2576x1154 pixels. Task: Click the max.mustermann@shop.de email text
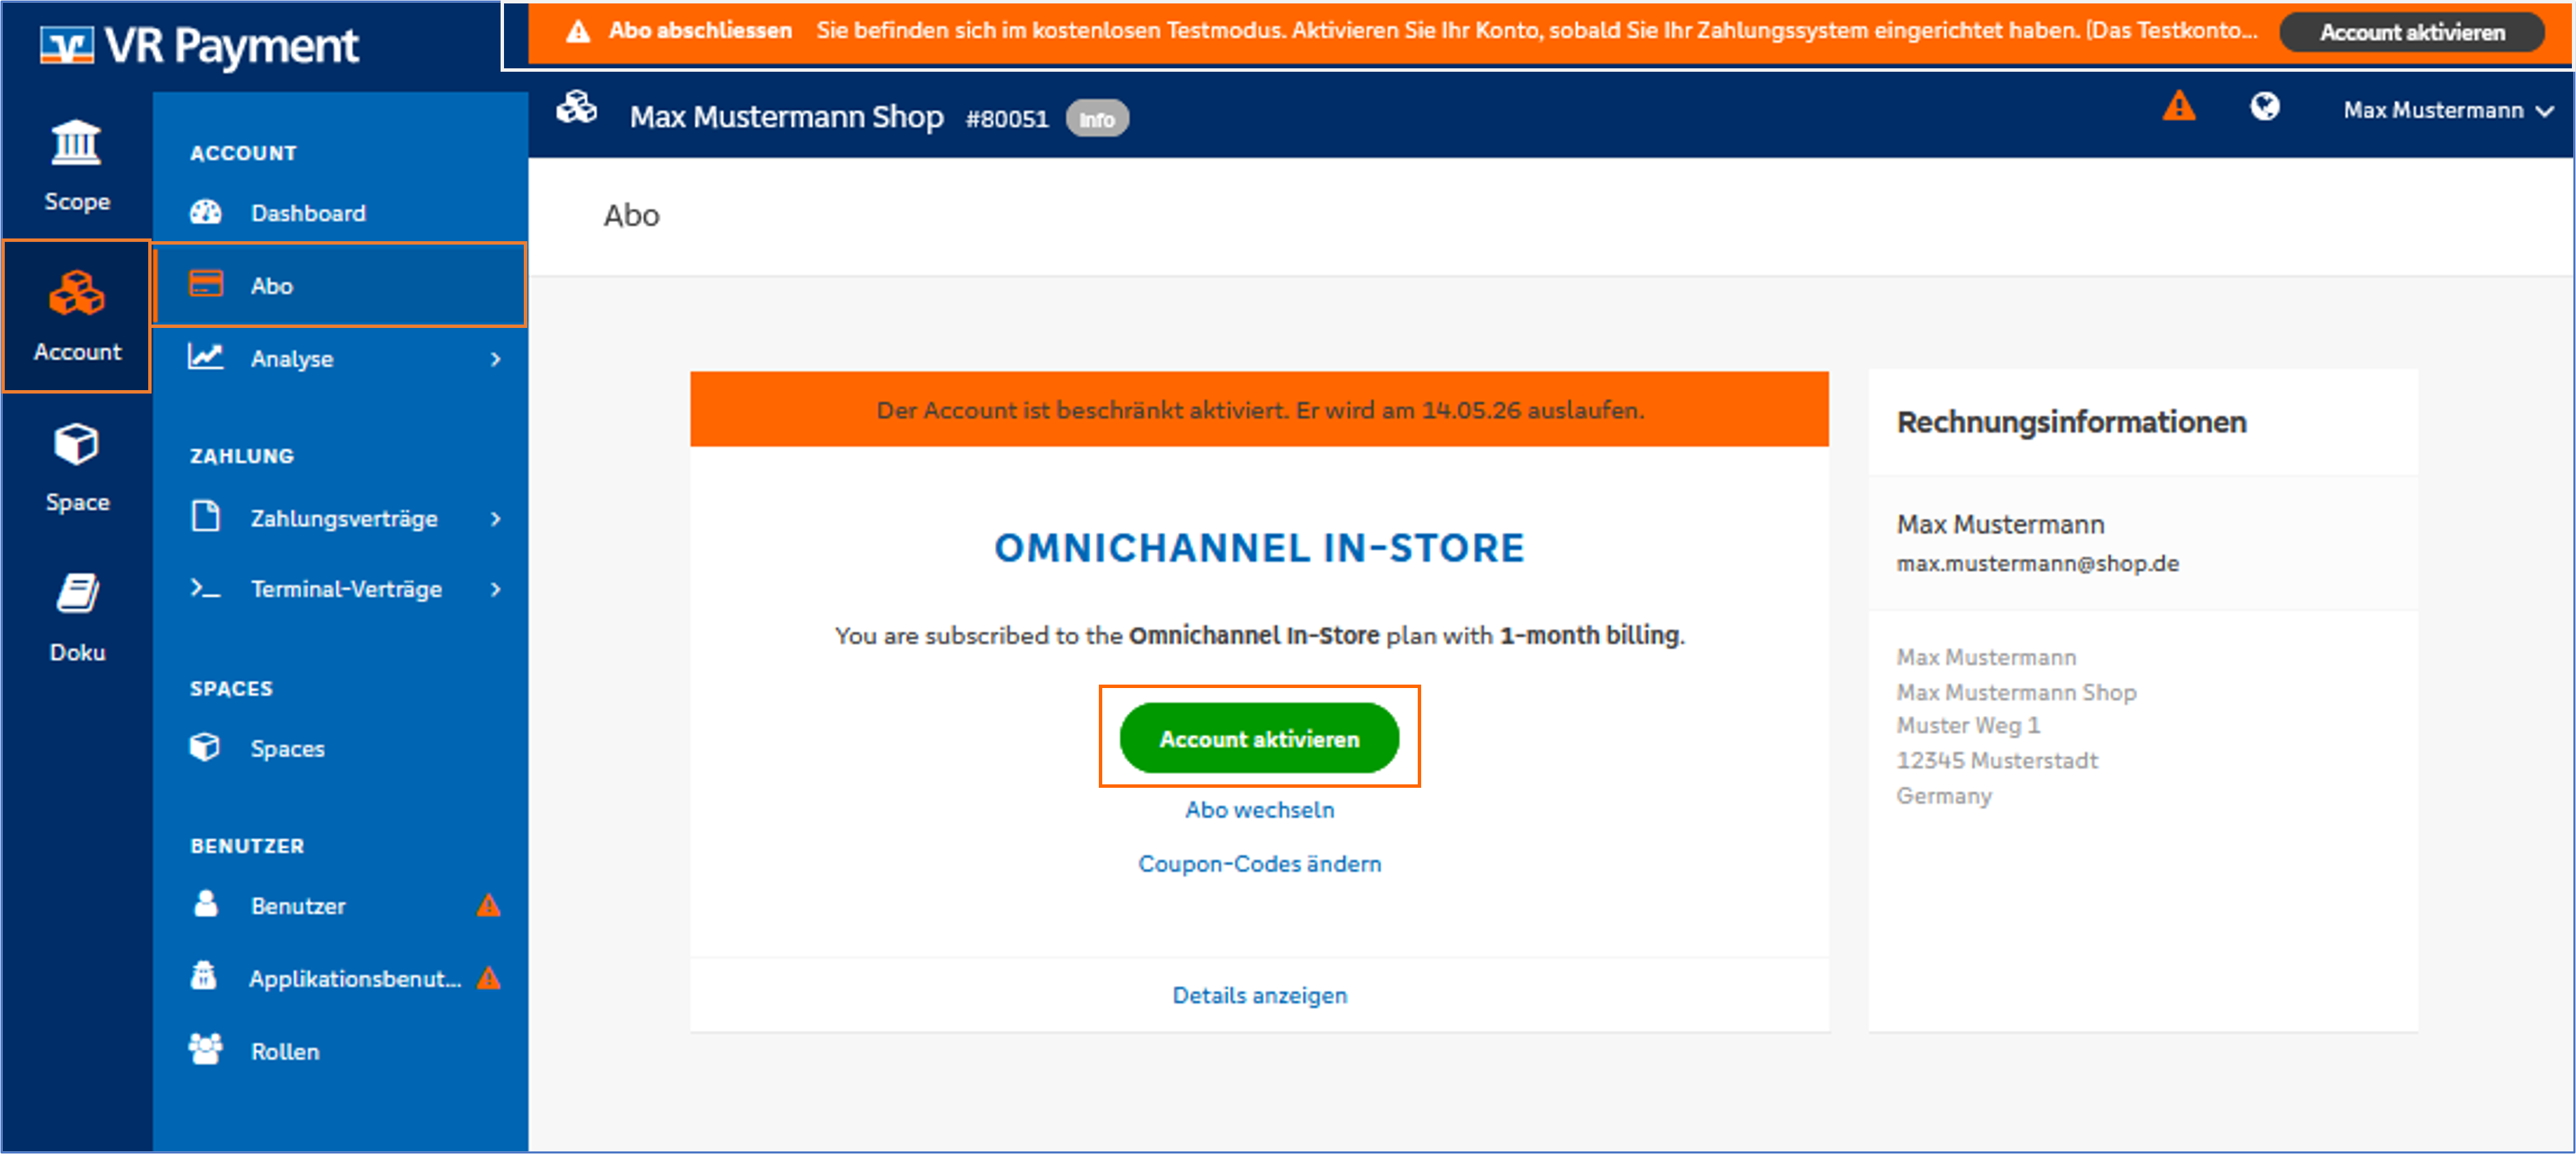[x=2037, y=564]
